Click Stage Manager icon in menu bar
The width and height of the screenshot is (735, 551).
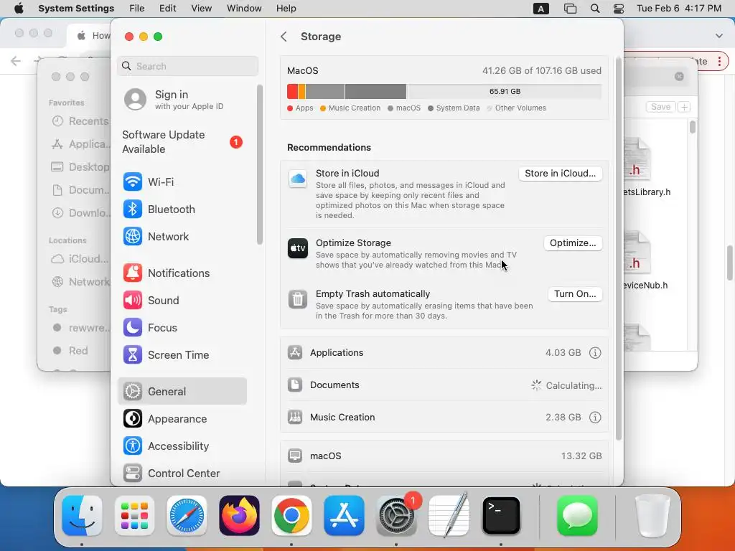(x=570, y=9)
